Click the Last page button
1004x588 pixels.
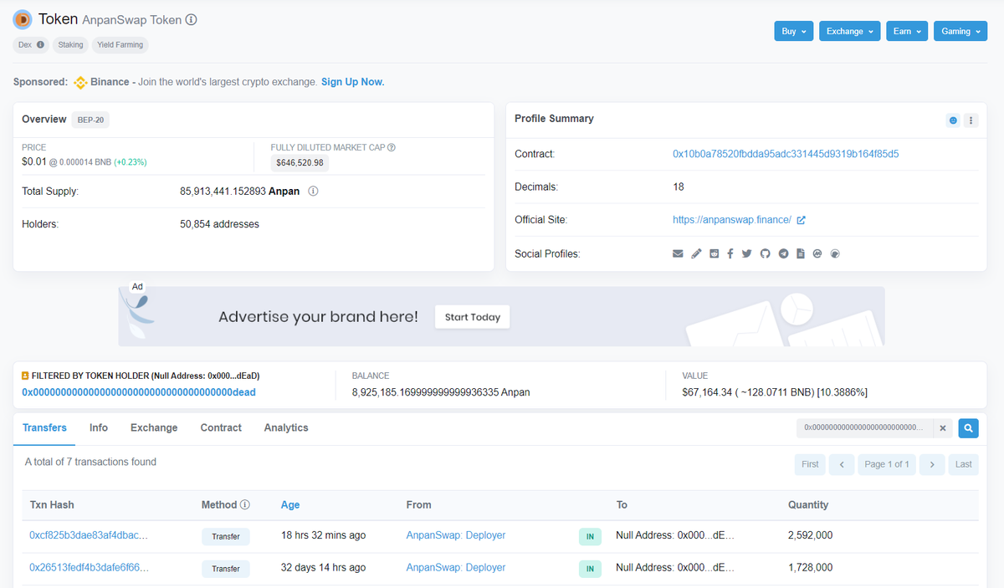point(964,464)
